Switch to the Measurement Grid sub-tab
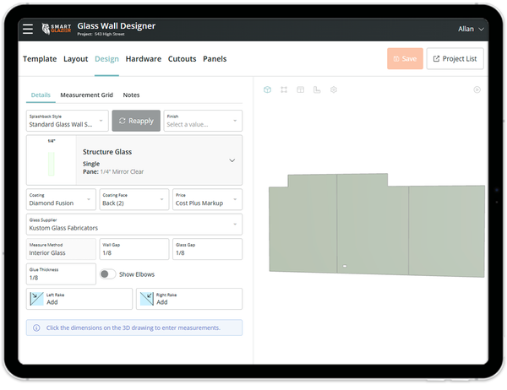The image size is (507, 390). tap(87, 95)
